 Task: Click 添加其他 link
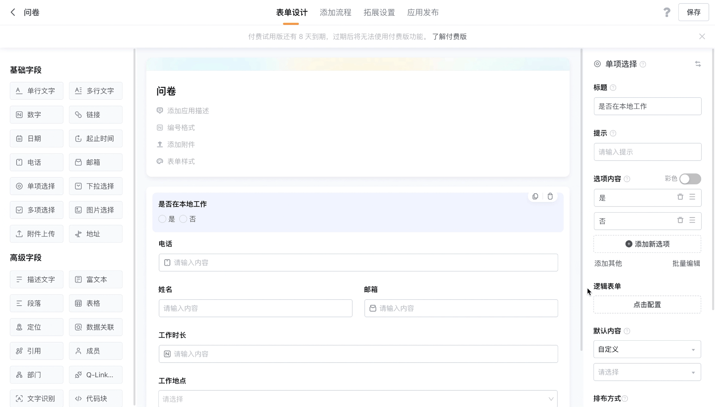[x=608, y=263]
